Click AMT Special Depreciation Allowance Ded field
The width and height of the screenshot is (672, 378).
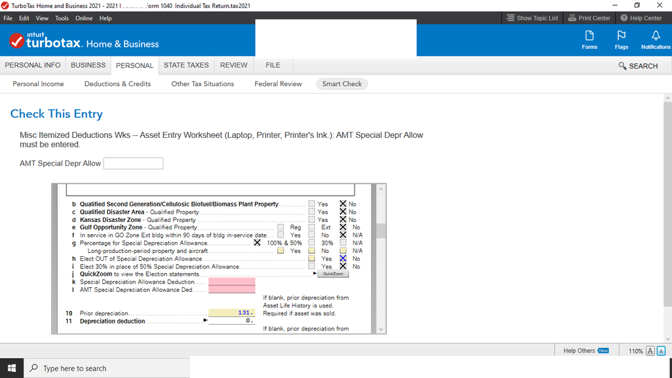(232, 289)
